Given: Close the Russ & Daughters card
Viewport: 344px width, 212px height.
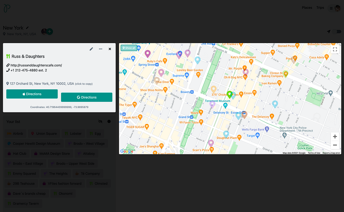Looking at the screenshot, I should point(110,49).
